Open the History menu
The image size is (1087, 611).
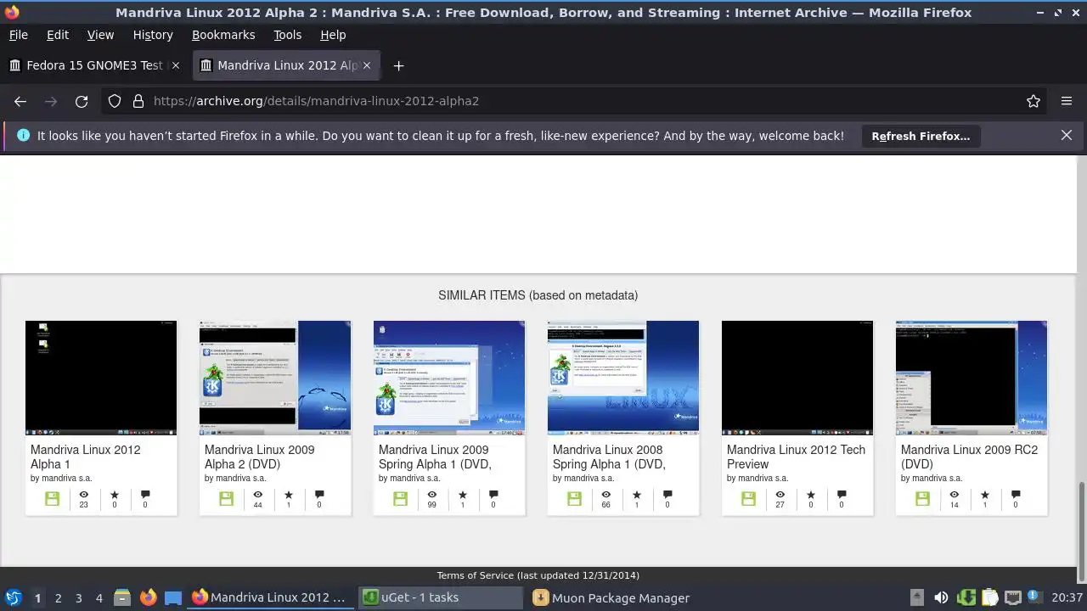click(x=153, y=35)
